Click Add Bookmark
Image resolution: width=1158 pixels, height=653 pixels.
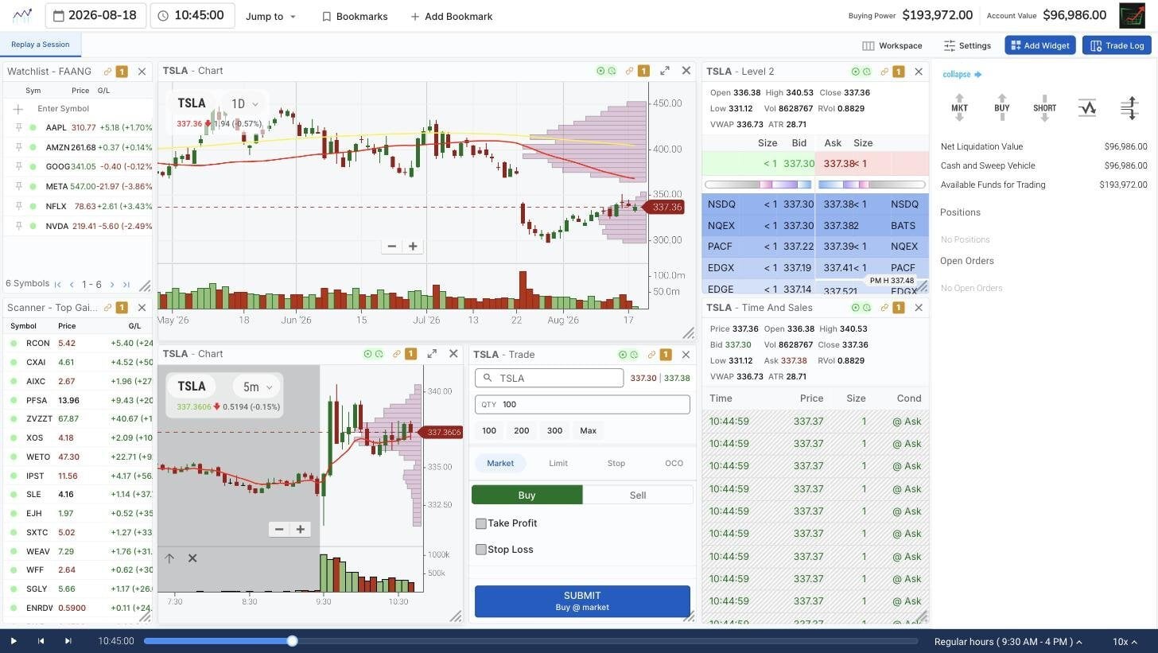tap(452, 16)
